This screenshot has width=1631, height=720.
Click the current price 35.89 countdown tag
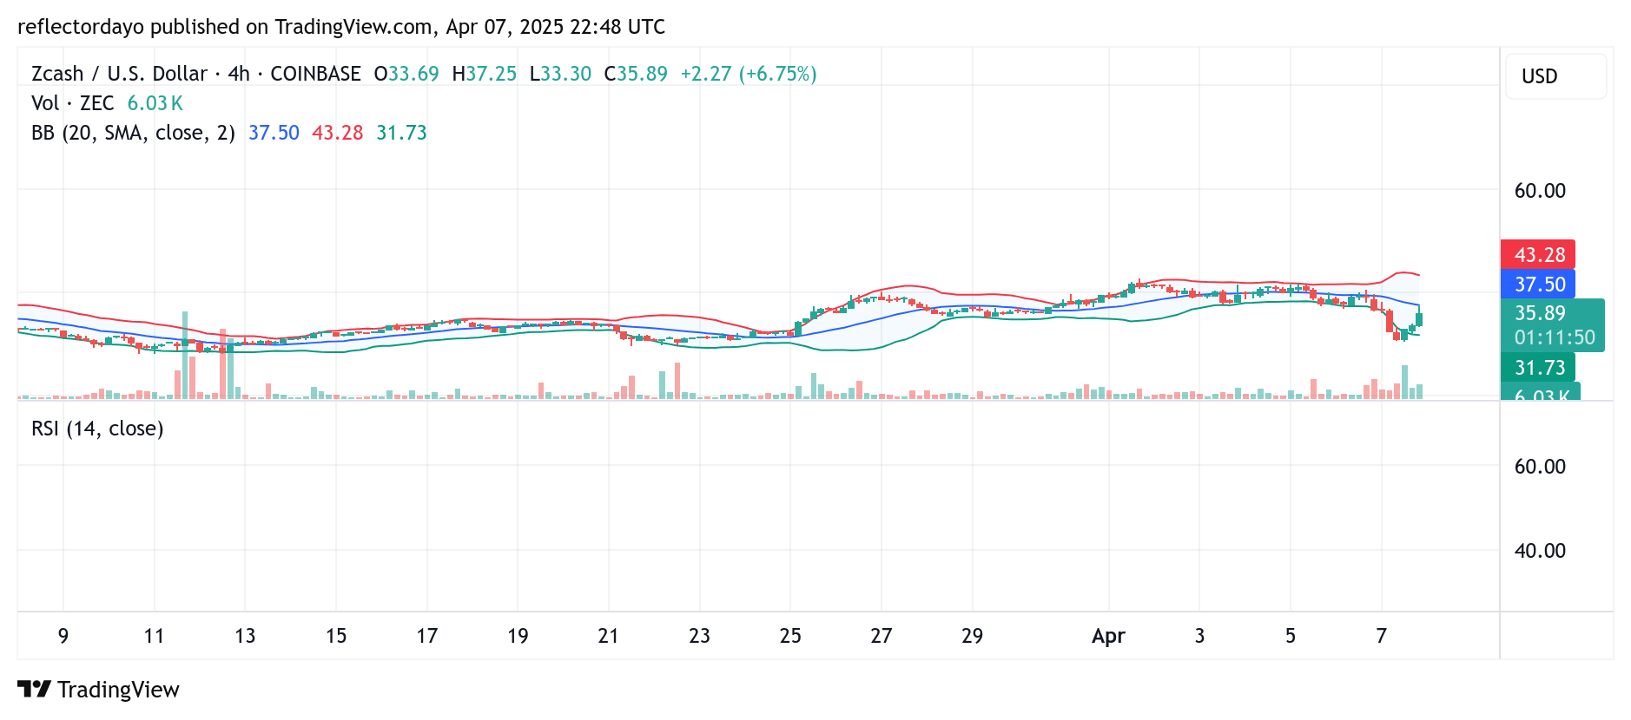click(x=1552, y=325)
